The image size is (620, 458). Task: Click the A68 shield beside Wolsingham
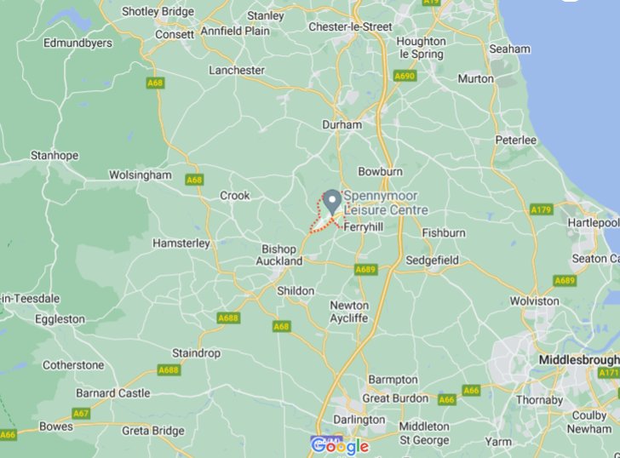194,180
